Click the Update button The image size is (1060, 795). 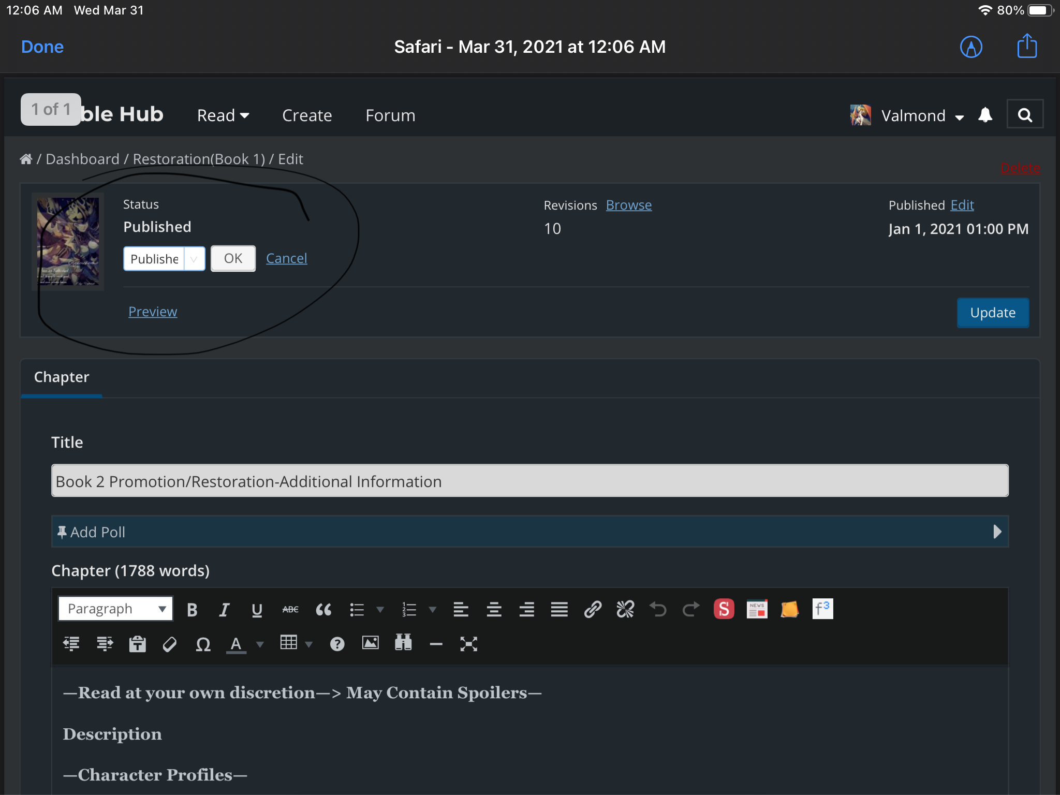pos(992,313)
